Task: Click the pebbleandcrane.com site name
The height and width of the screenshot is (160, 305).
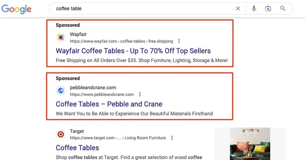Action: [93, 88]
